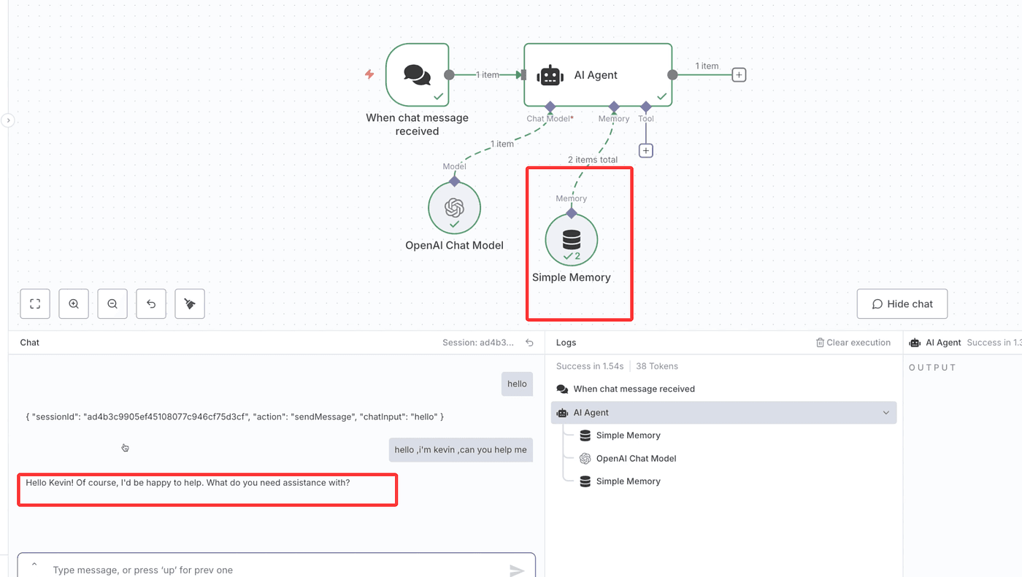Click the reset zoom arrow icon
1022x577 pixels.
pyautogui.click(x=151, y=304)
